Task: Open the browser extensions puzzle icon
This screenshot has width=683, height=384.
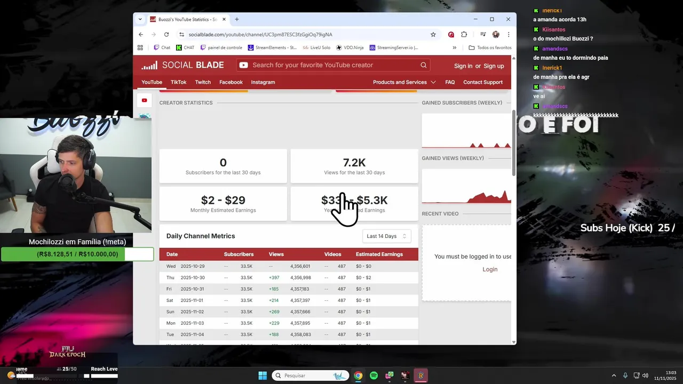Action: click(x=464, y=34)
